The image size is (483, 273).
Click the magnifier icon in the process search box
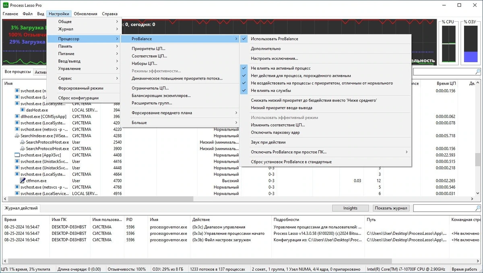pyautogui.click(x=478, y=72)
